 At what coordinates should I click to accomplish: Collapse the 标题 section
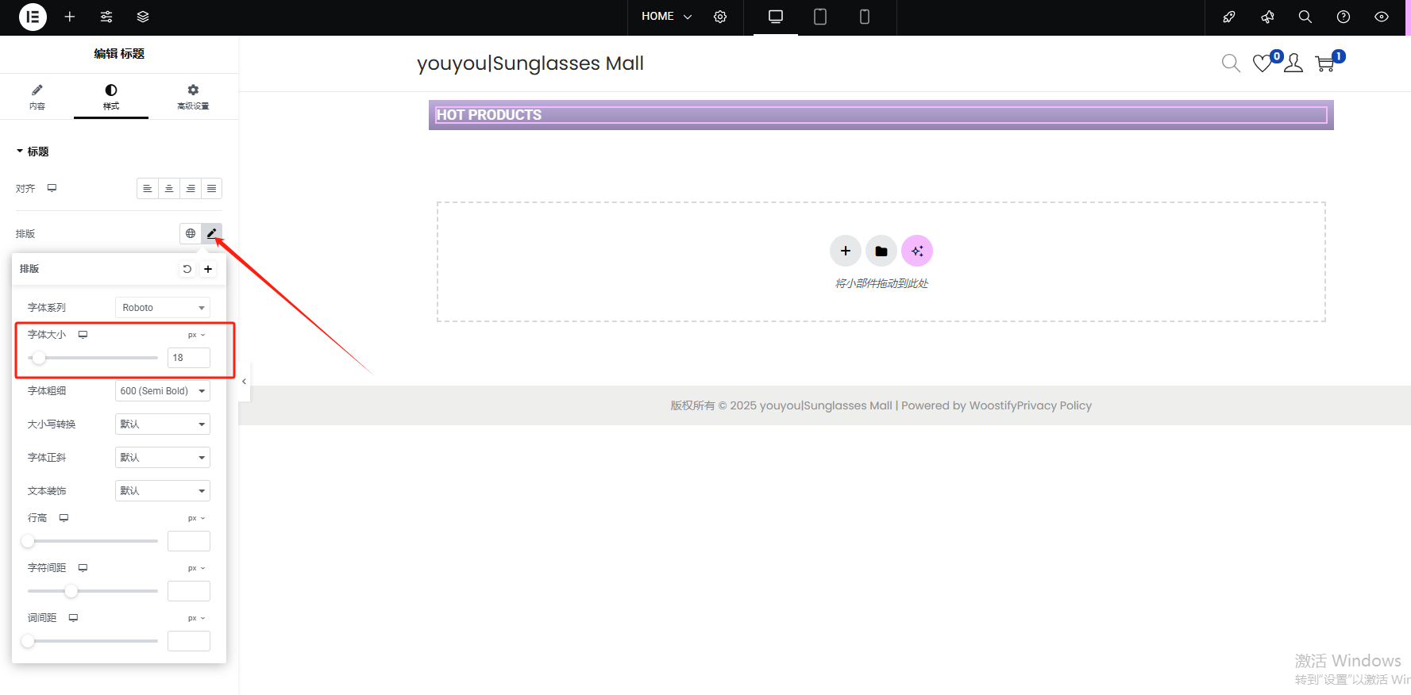click(x=33, y=152)
